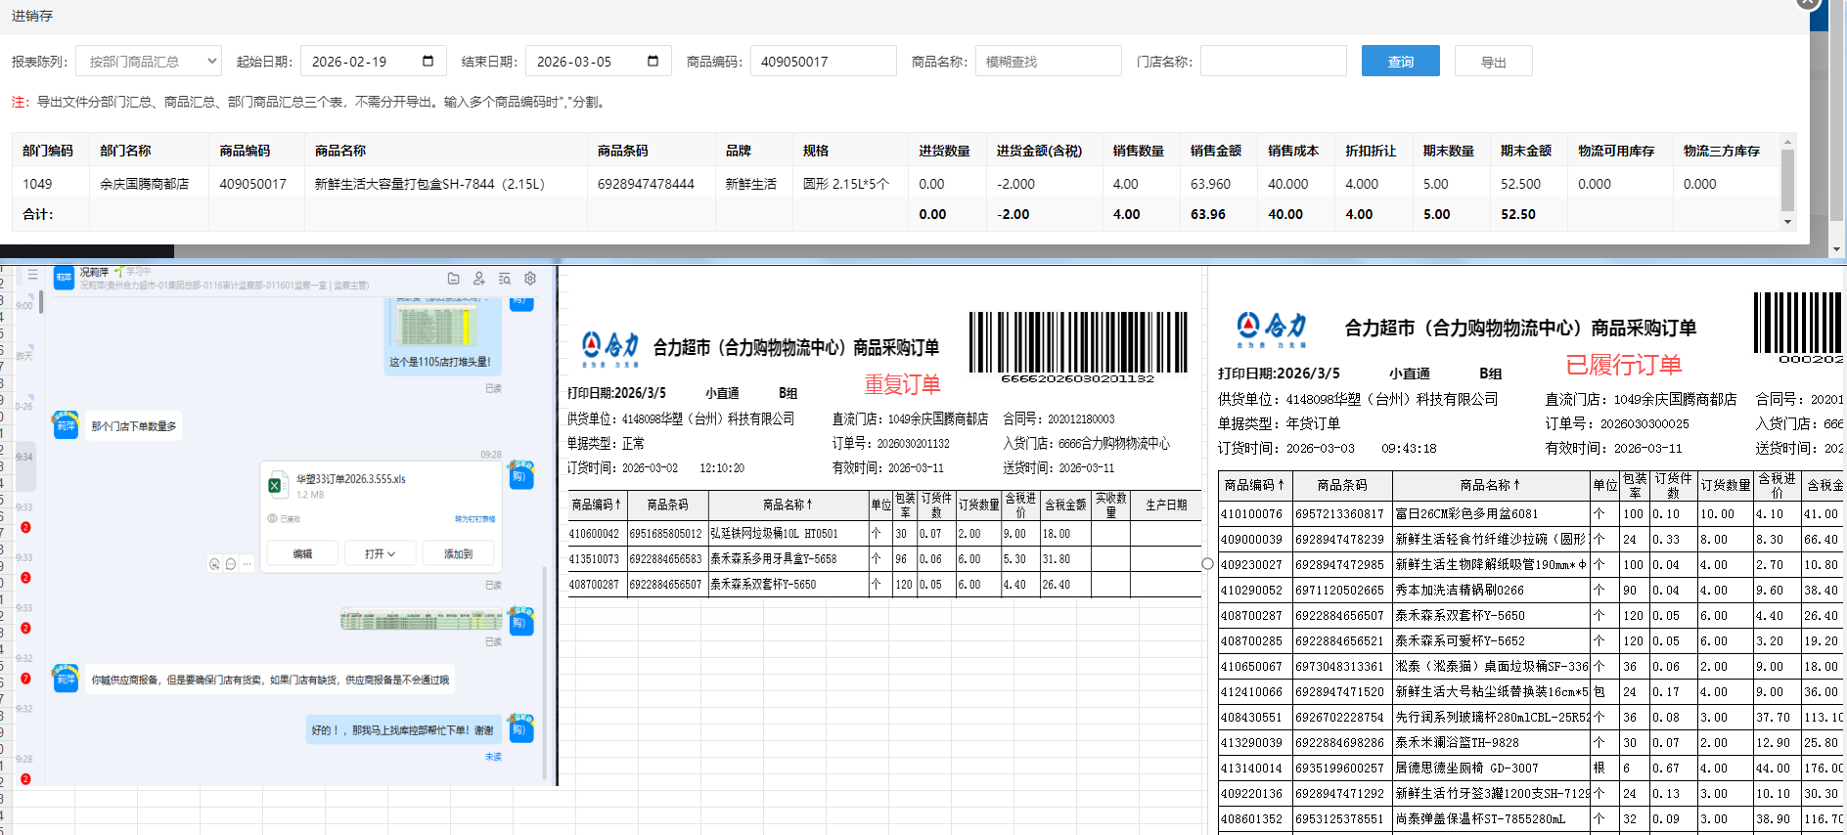Click the three-dot more options icon in chat
This screenshot has width=1847, height=835.
(248, 564)
